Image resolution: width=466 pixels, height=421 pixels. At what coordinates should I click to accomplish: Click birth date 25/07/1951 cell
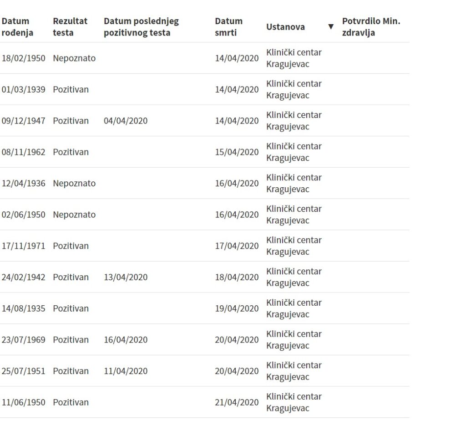point(23,371)
